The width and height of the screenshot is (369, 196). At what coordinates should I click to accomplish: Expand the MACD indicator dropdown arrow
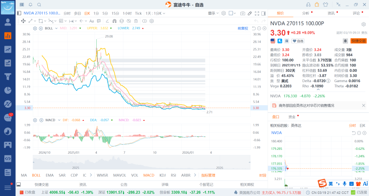pos(59,120)
